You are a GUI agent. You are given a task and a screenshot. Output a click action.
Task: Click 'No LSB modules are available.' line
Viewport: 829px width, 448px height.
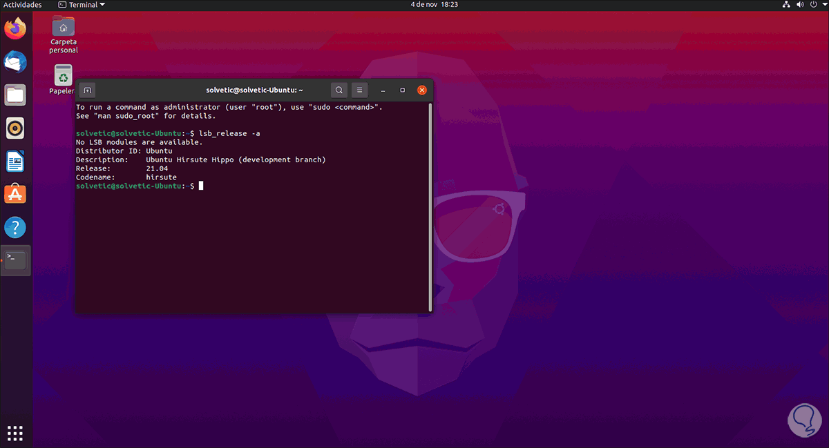click(x=139, y=142)
